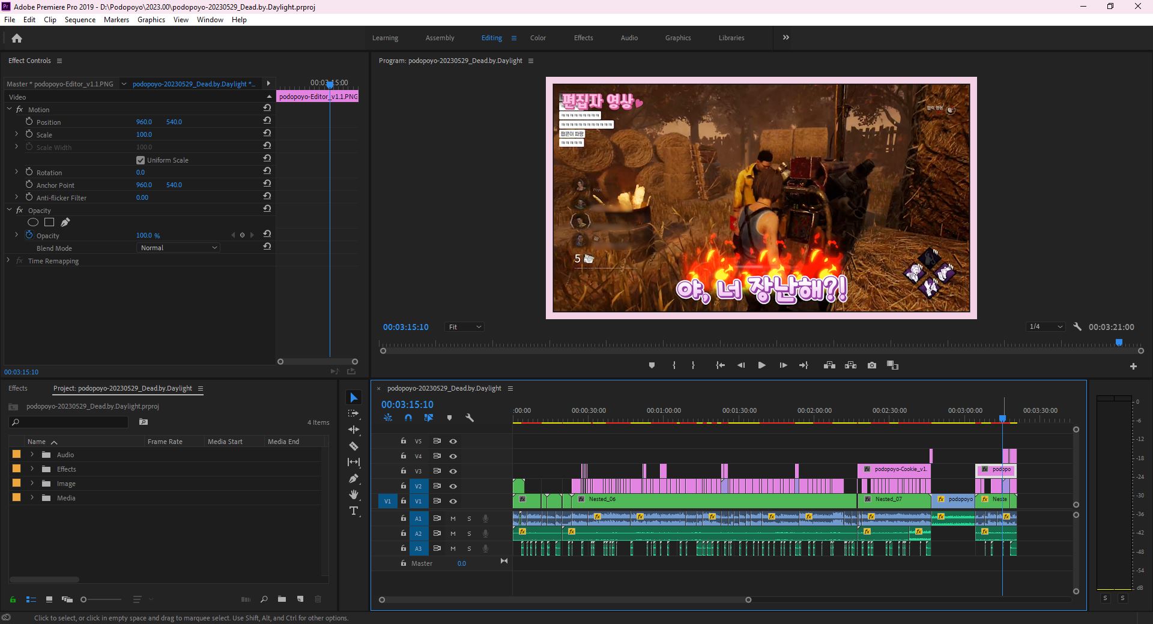Create 4-point polygon opacity mask
Screen dimensions: 1153x624
tap(49, 222)
